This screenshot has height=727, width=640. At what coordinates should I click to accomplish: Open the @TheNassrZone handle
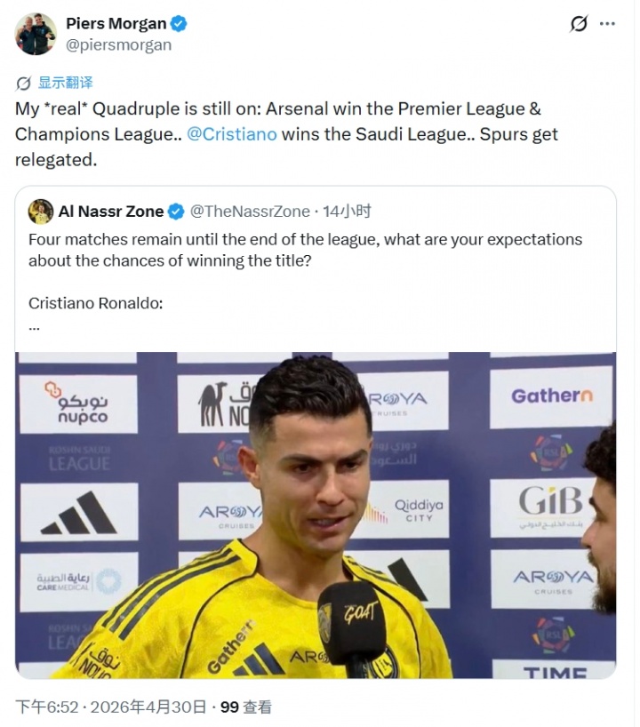(250, 212)
